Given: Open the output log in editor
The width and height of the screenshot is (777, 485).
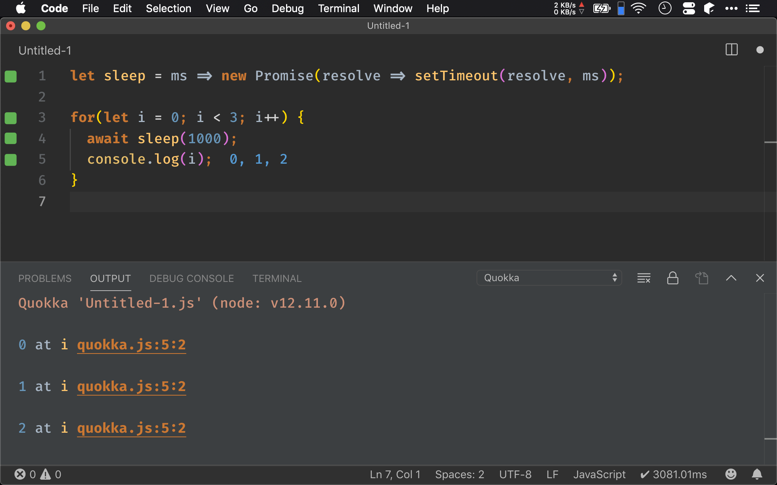Looking at the screenshot, I should 702,278.
